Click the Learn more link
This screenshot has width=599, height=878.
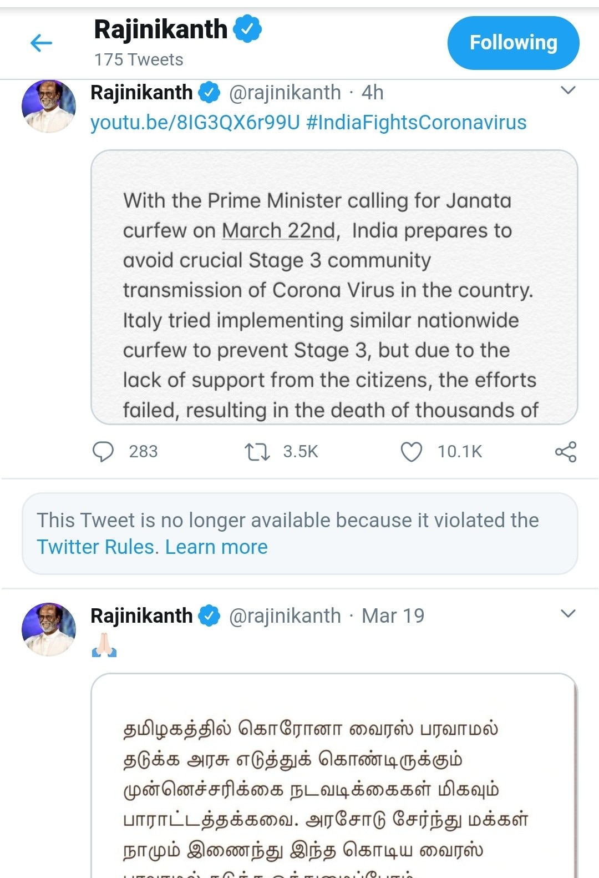click(216, 547)
